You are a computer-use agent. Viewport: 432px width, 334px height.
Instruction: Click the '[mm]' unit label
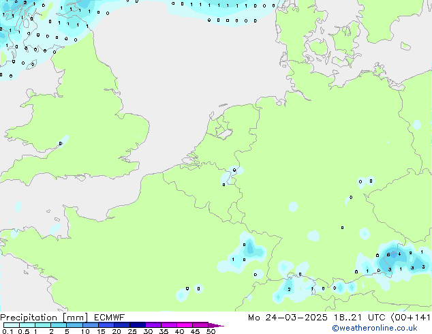point(75,318)
